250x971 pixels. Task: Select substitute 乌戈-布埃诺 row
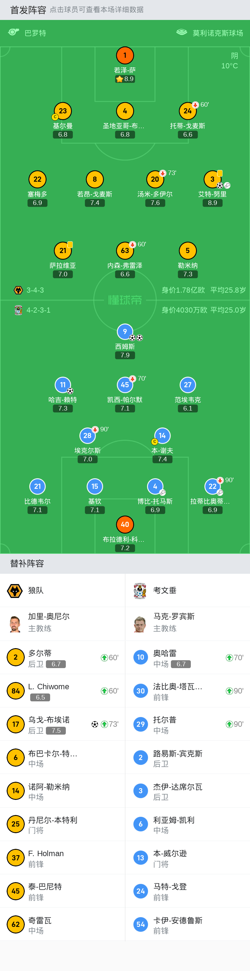(x=62, y=725)
